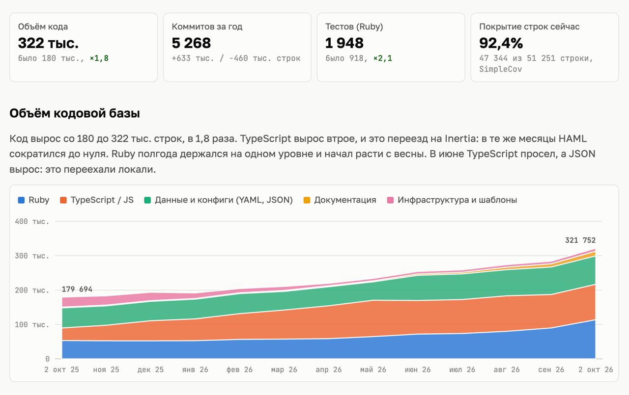Click the "дек 25" x-axis label
Image resolution: width=629 pixels, height=395 pixels.
(x=150, y=369)
